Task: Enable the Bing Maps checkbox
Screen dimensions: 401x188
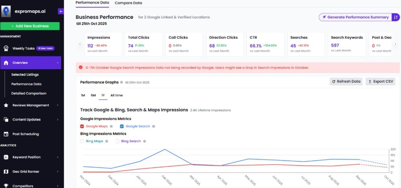Action: tap(82, 141)
